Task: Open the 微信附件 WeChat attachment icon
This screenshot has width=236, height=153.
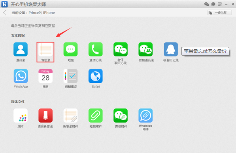Action: (x=121, y=116)
